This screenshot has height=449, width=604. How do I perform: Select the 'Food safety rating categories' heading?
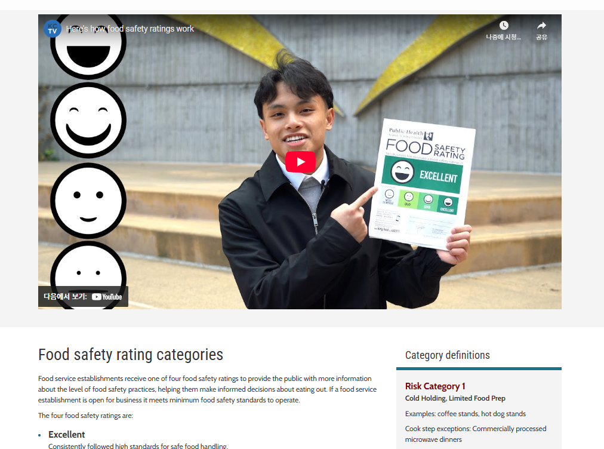pyautogui.click(x=131, y=355)
